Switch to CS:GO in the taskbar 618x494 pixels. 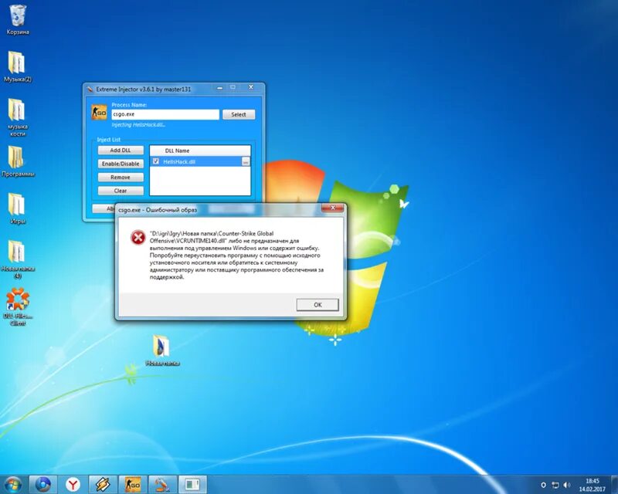(x=133, y=485)
